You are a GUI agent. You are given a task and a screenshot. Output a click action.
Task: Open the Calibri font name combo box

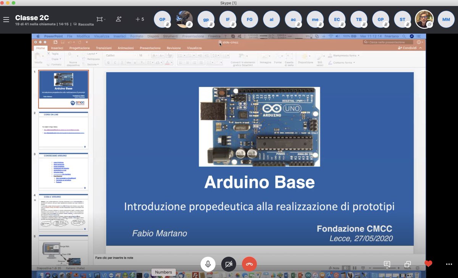pos(120,55)
